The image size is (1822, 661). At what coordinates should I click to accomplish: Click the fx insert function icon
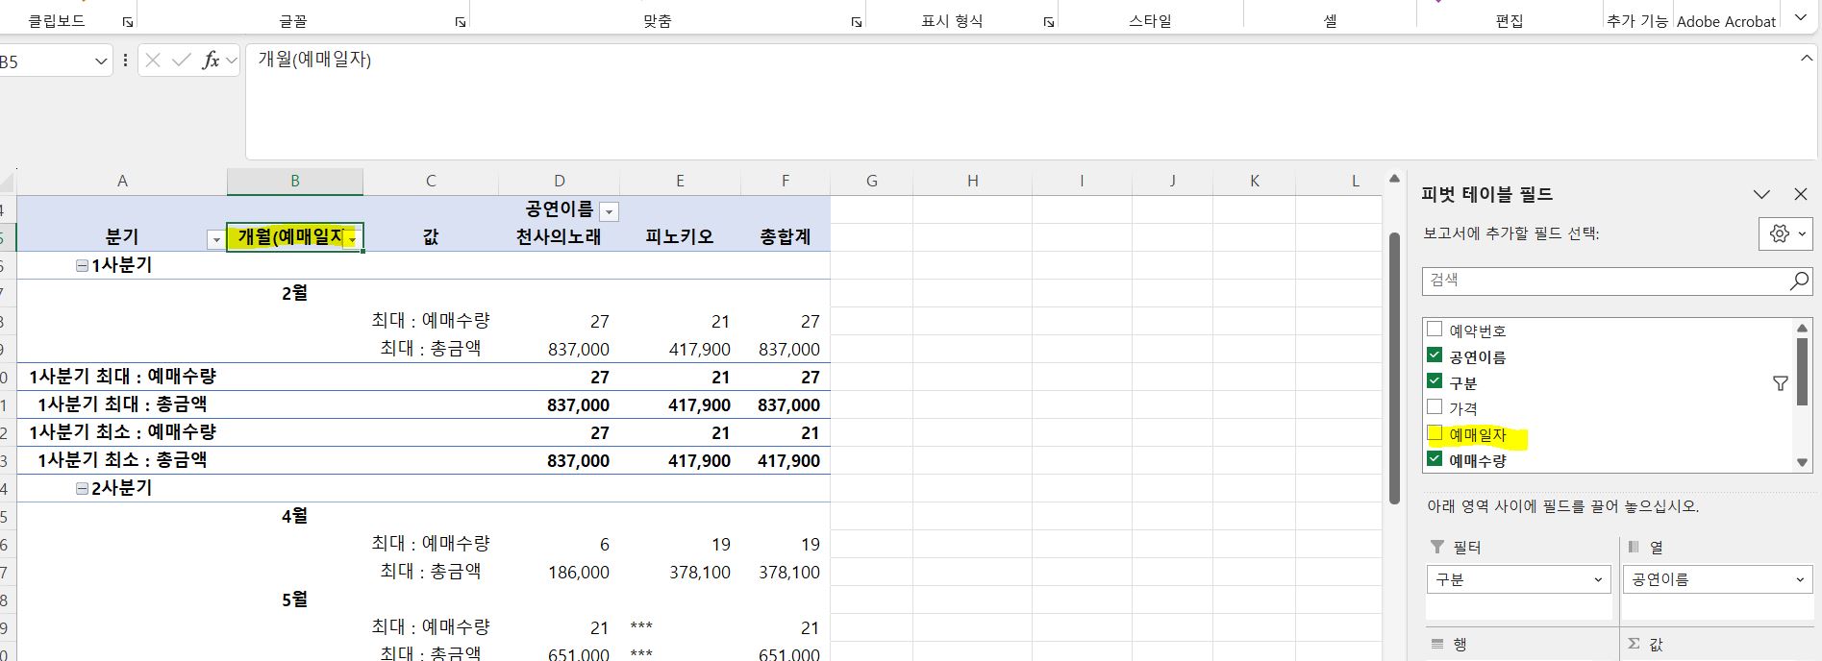(x=211, y=61)
